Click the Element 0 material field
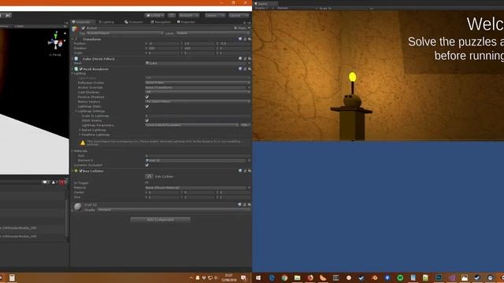The image size is (504, 283). (196, 160)
